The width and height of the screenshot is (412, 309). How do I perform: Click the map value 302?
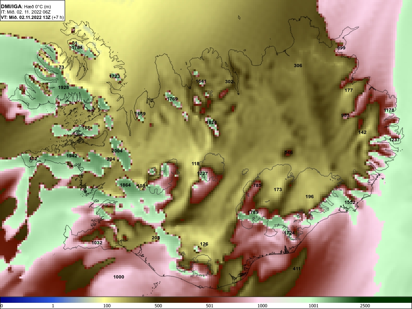tap(229, 82)
